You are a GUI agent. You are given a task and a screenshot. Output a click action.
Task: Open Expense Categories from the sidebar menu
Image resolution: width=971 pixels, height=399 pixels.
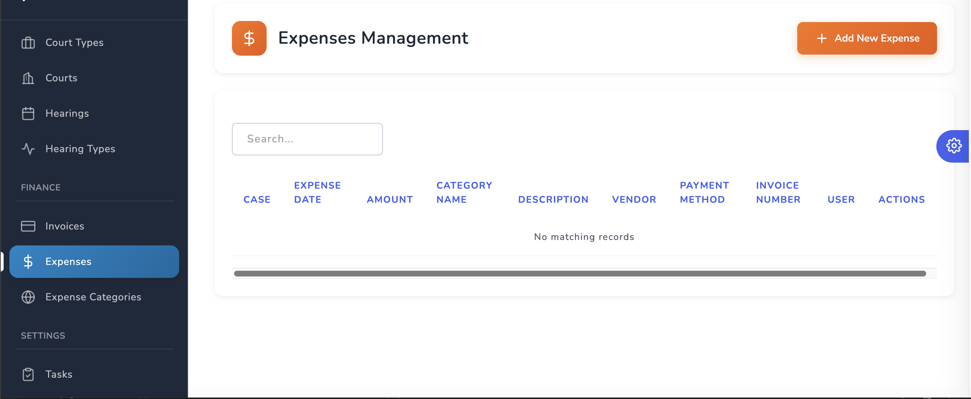[x=94, y=297]
